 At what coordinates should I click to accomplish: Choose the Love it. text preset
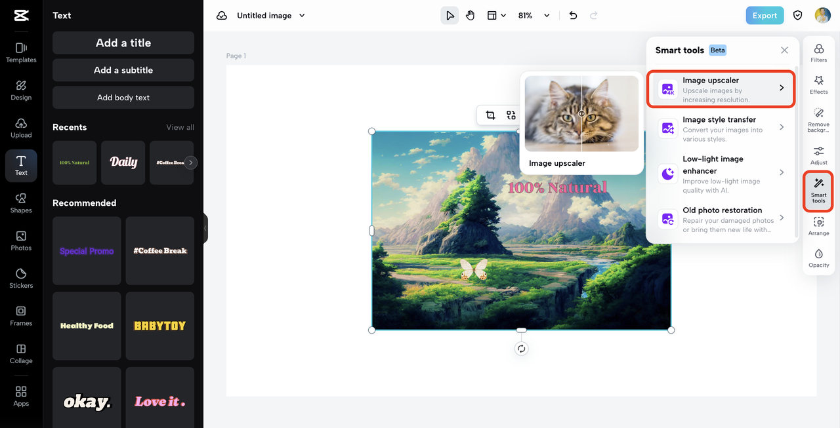click(x=160, y=397)
